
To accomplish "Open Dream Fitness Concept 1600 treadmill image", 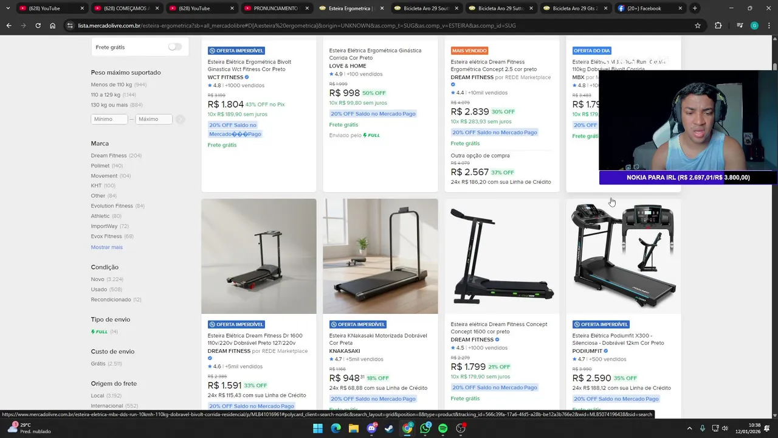I will coord(502,256).
